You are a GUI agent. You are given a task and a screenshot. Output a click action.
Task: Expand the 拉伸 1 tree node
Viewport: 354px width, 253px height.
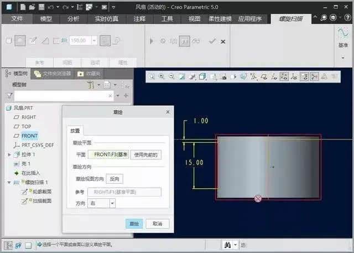(9, 155)
